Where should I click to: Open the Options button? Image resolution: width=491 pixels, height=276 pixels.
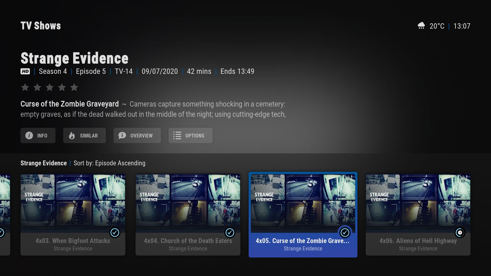tap(190, 135)
